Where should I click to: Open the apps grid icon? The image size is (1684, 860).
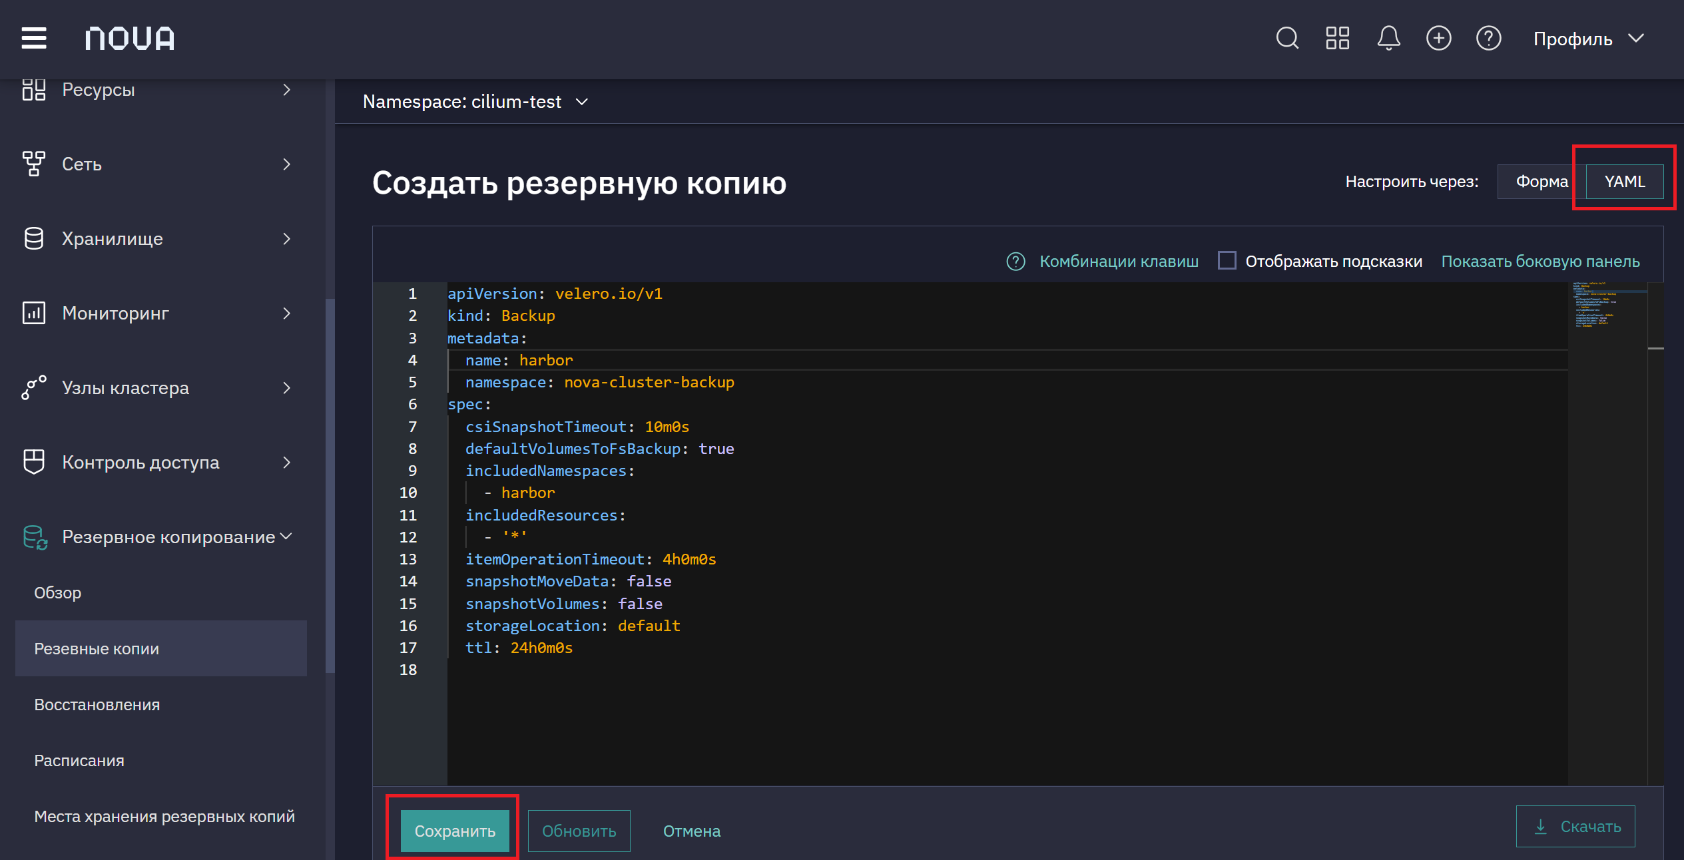1337,38
